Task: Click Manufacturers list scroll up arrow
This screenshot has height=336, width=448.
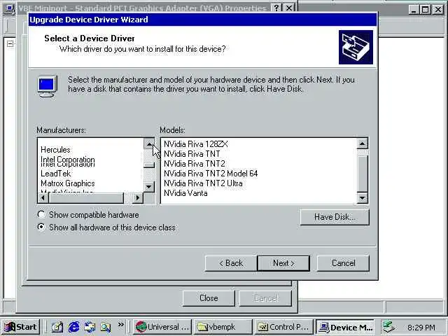Action: 149,143
